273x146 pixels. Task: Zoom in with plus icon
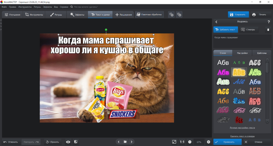[x=209, y=142]
